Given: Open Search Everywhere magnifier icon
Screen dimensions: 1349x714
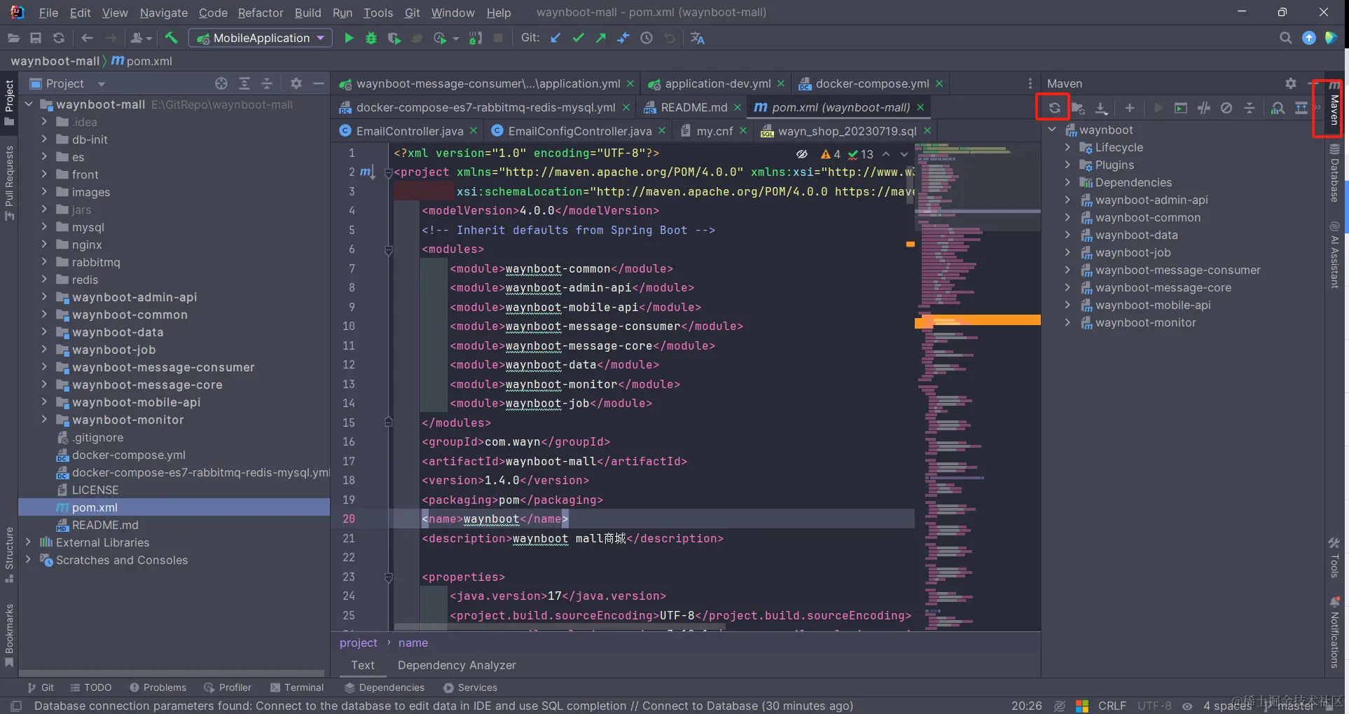Looking at the screenshot, I should pos(1285,39).
